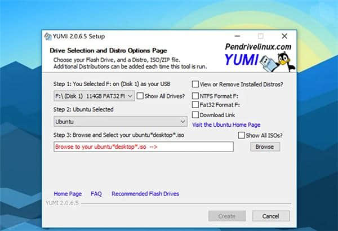Check the Download Link box
Image resolution: width=338 pixels, height=231 pixels.
(x=195, y=115)
